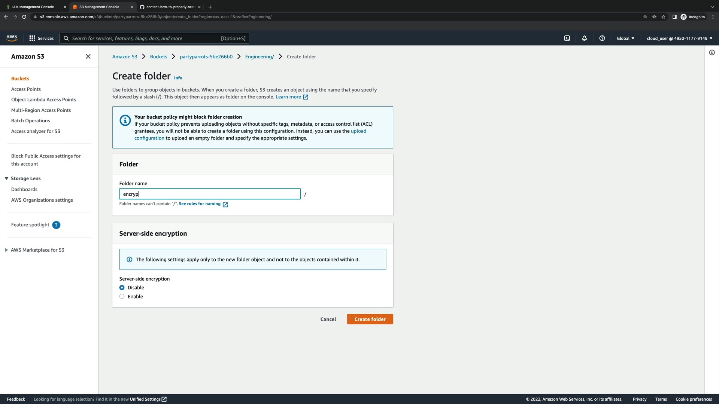Open the cloud_user account dropdown
Screen dimensions: 719x404
[x=679, y=38]
